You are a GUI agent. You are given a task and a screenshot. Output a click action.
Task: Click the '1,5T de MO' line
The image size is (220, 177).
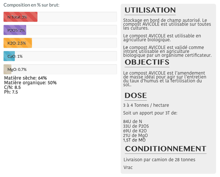134,140
